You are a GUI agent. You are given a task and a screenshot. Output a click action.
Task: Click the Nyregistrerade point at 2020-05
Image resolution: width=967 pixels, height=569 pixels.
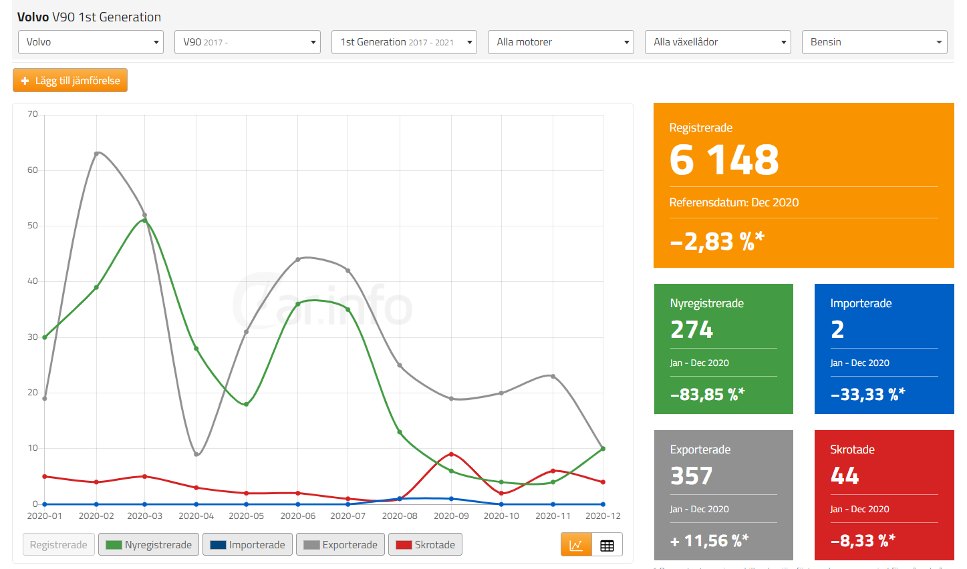coord(246,404)
